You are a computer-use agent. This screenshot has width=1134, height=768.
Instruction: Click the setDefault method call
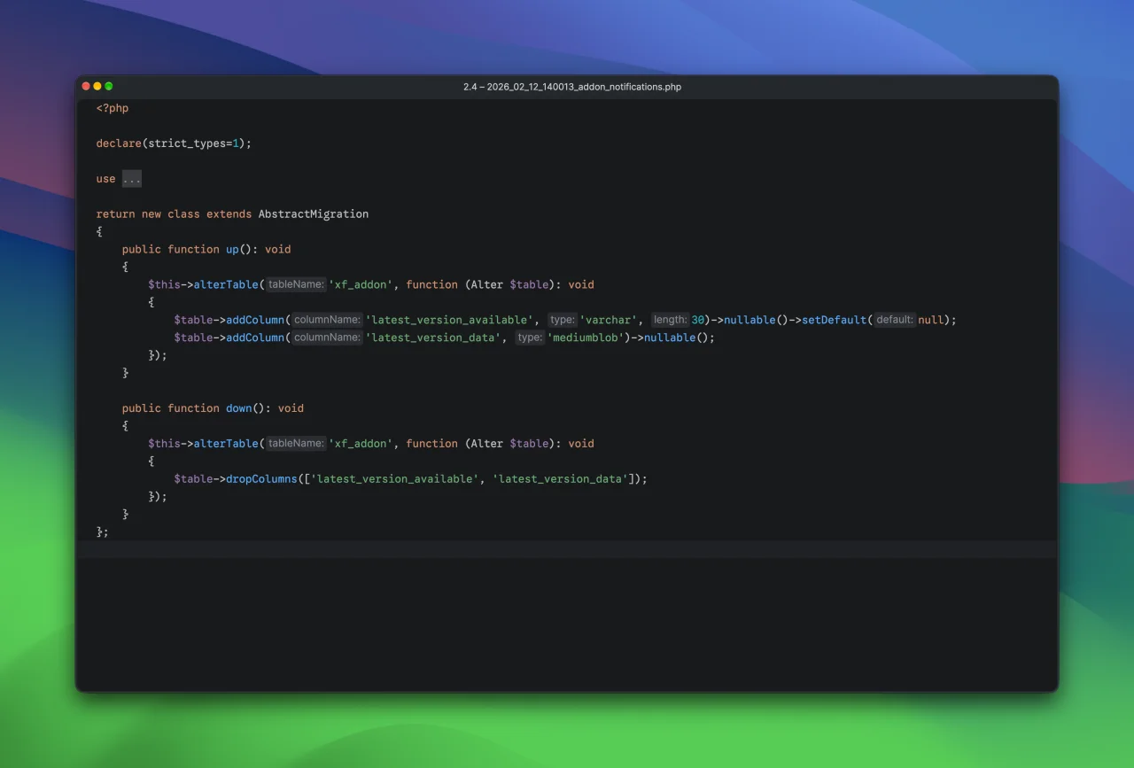pyautogui.click(x=835, y=320)
